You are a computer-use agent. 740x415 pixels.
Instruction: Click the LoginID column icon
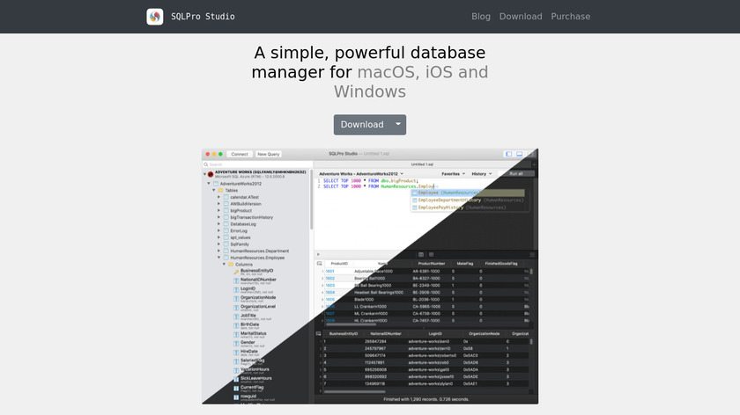click(236, 289)
